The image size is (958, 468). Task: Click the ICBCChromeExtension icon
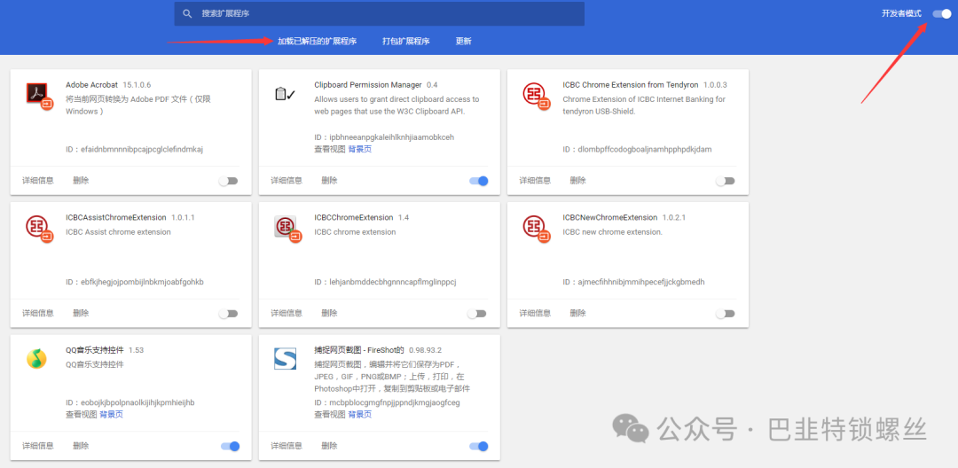[x=288, y=228]
